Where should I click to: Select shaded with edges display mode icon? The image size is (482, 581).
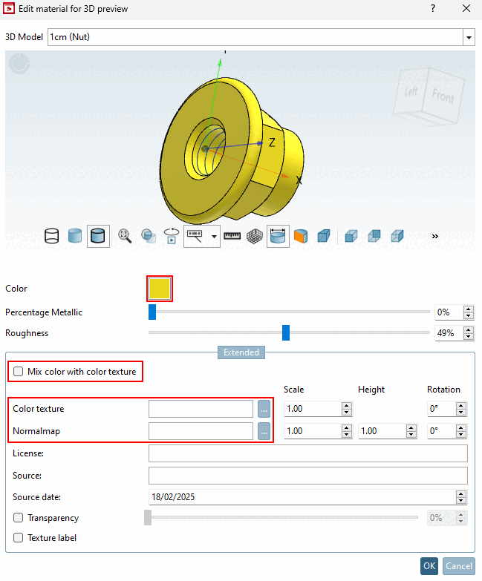tap(98, 236)
